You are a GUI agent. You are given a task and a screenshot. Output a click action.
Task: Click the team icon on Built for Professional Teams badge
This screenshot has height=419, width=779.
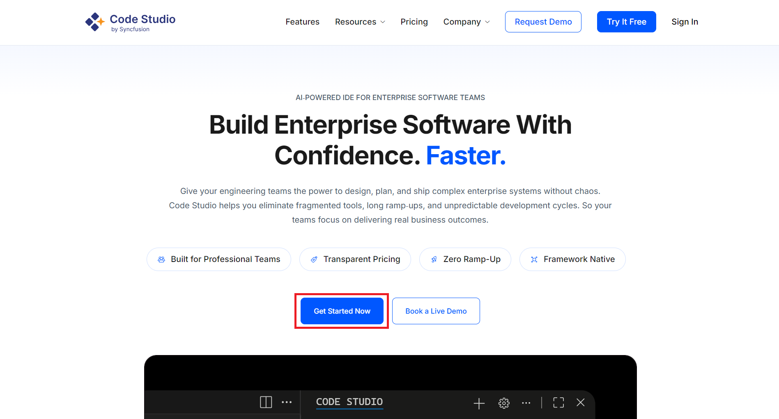[x=161, y=259]
